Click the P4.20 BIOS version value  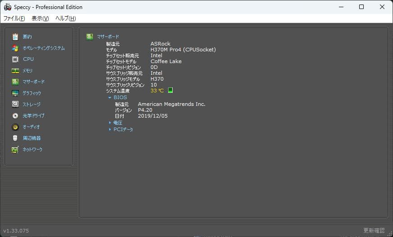(145, 110)
